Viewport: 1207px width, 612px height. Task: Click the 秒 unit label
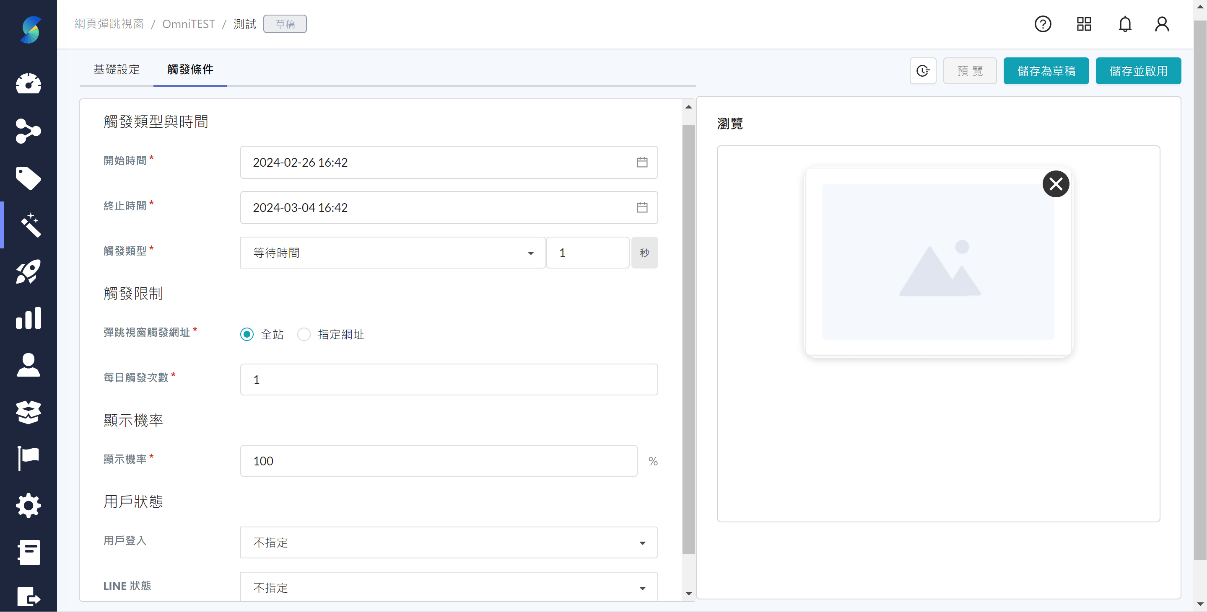click(x=644, y=253)
